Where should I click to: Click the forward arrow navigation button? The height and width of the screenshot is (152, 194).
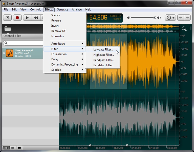[187, 18]
